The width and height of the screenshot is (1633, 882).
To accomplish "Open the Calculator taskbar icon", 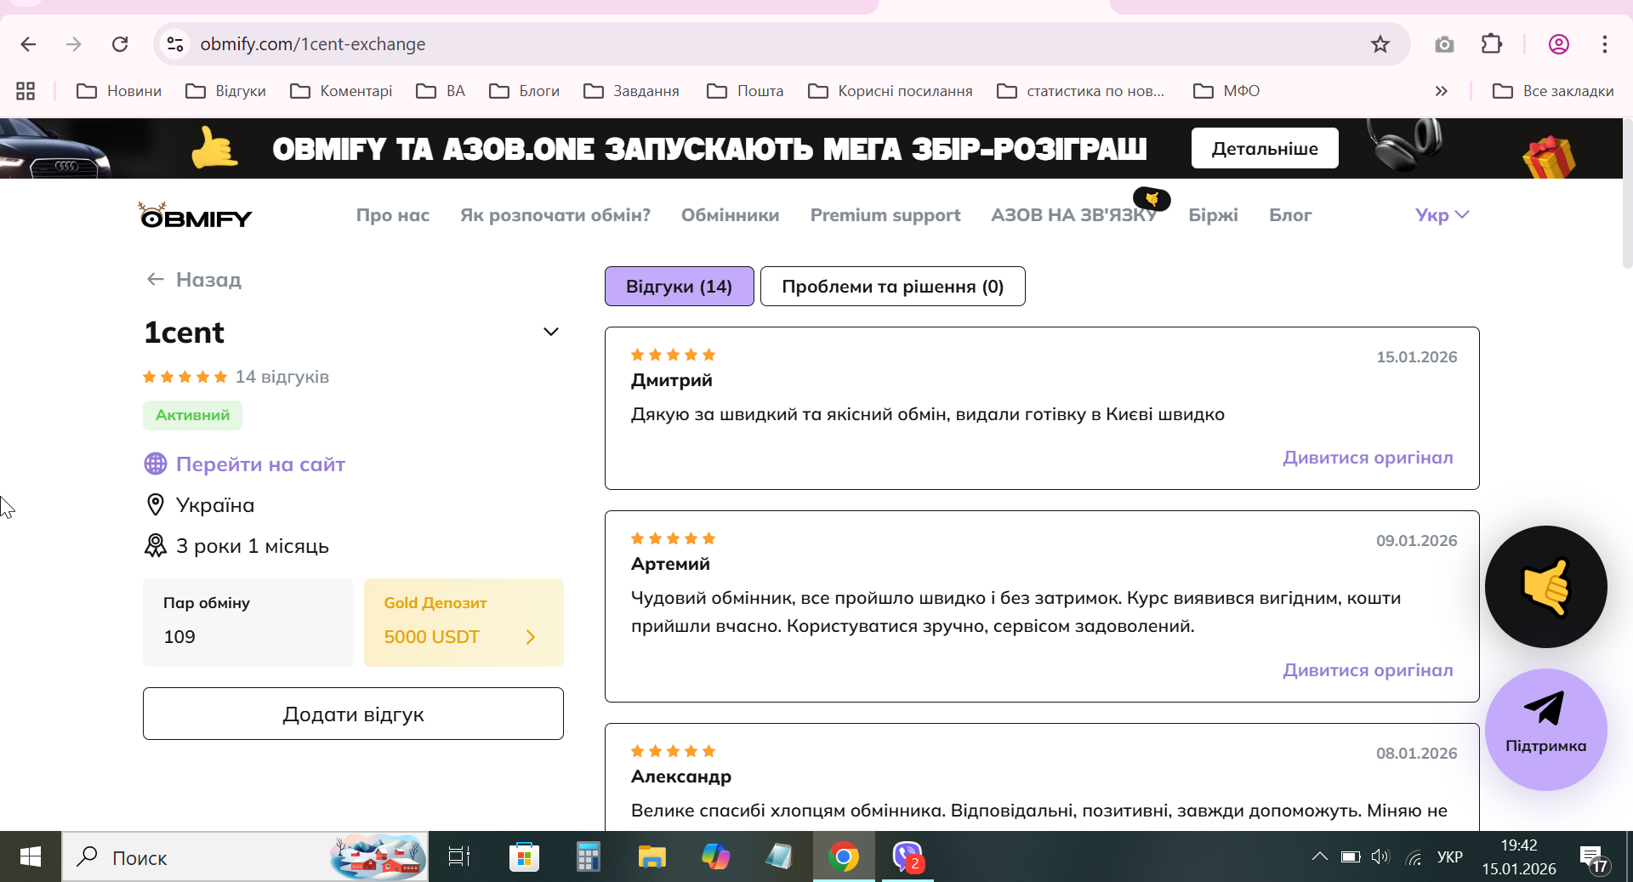I will pyautogui.click(x=588, y=857).
